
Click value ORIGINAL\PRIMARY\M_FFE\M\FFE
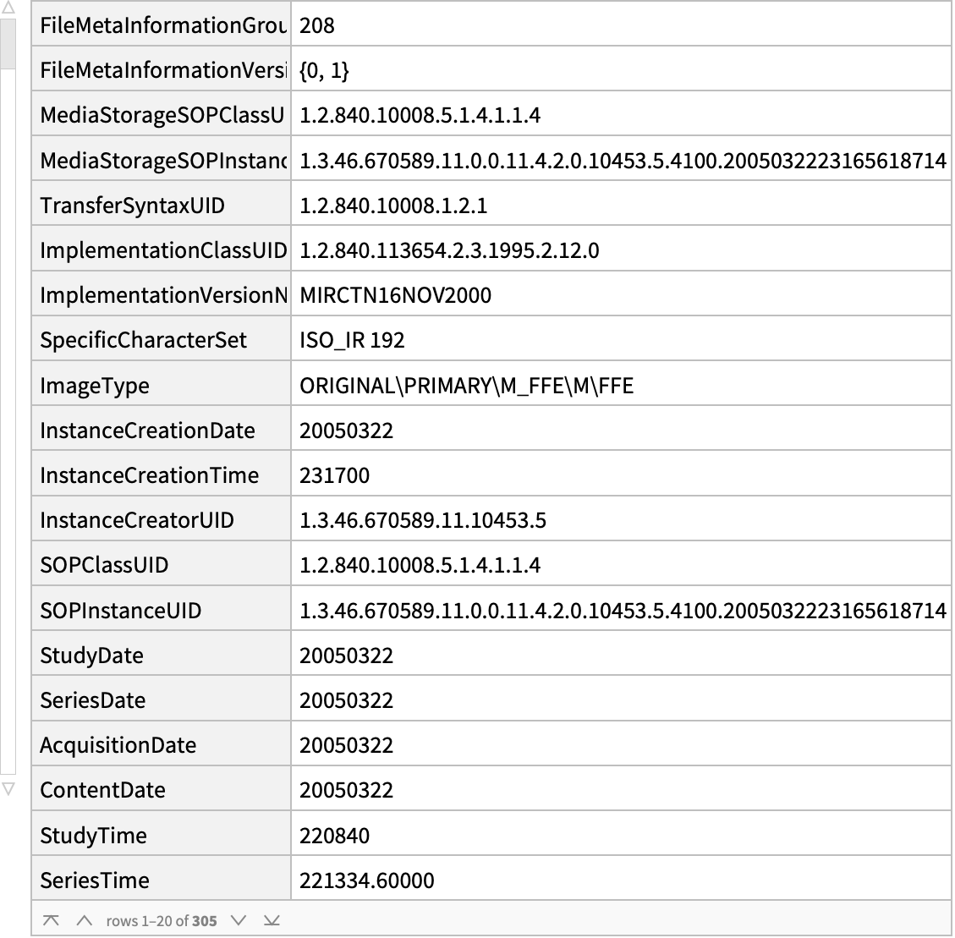(x=466, y=386)
